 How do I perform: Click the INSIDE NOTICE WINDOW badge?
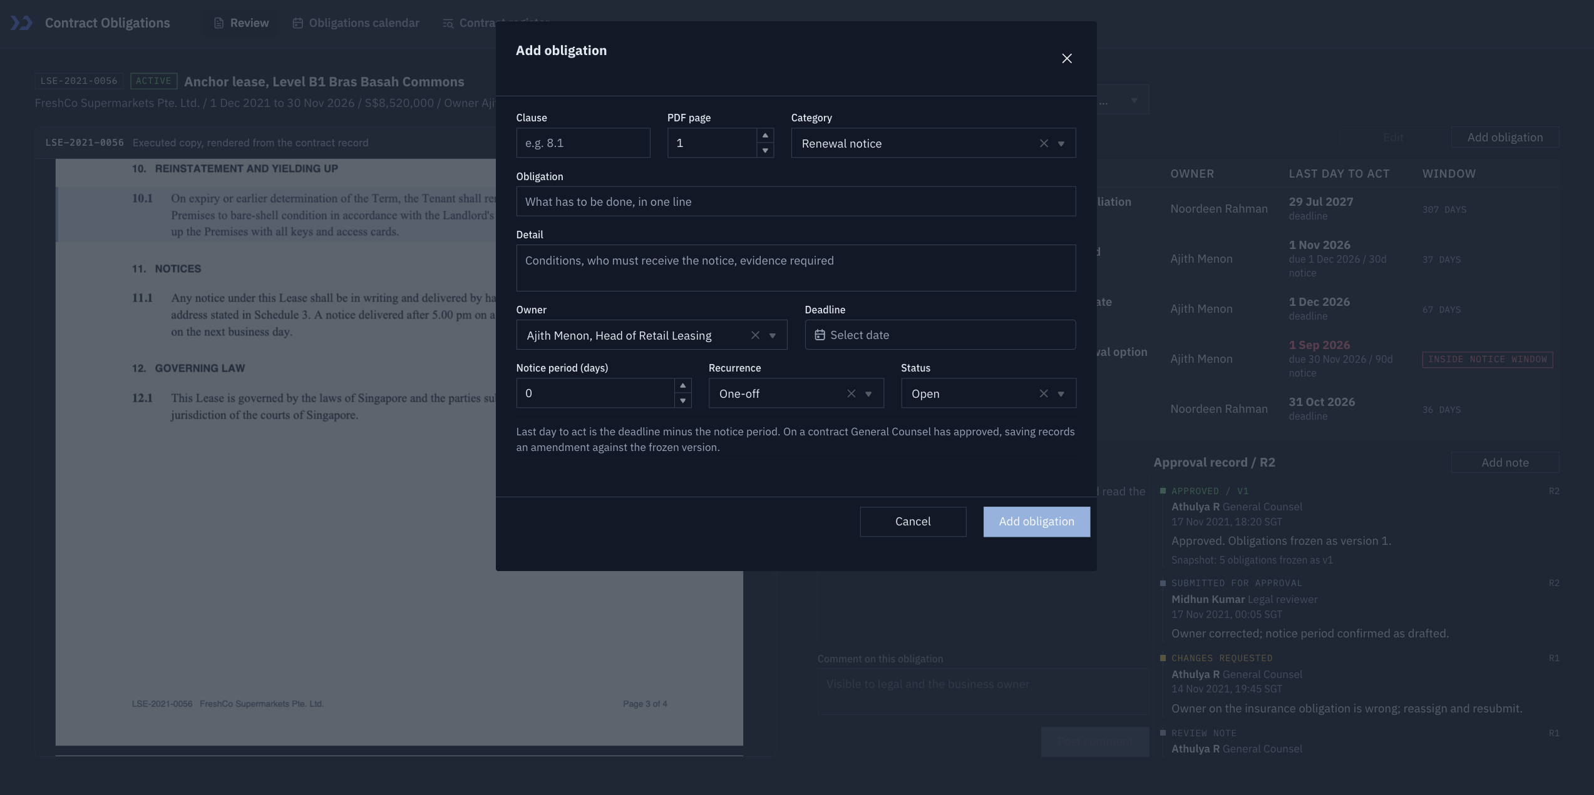(1487, 359)
